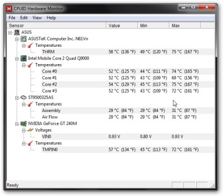Click Air Flow min value 29 °C
The height and width of the screenshot is (196, 223).
[153, 117]
